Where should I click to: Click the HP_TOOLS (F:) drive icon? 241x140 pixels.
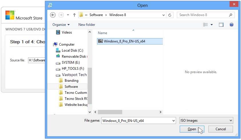[58, 69]
